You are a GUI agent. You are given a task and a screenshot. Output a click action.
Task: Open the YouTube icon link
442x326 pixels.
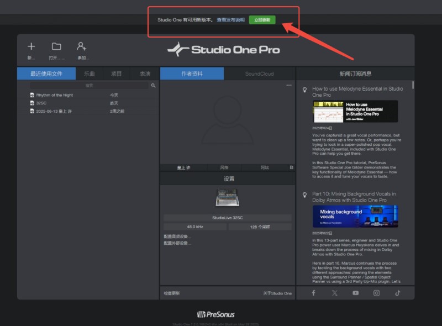click(355, 293)
